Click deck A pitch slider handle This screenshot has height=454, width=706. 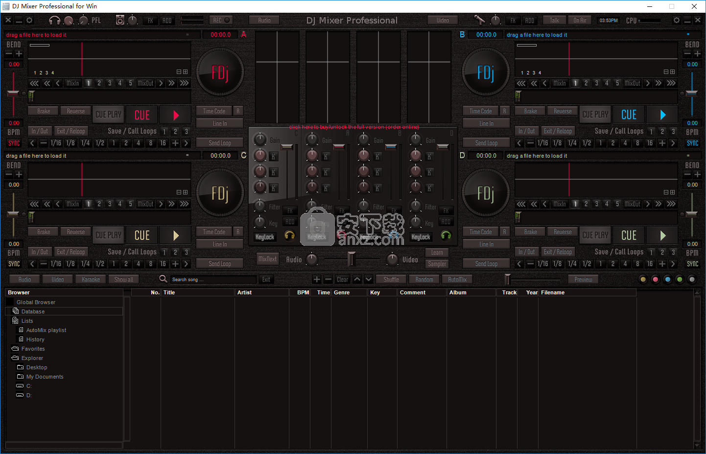[x=13, y=93]
